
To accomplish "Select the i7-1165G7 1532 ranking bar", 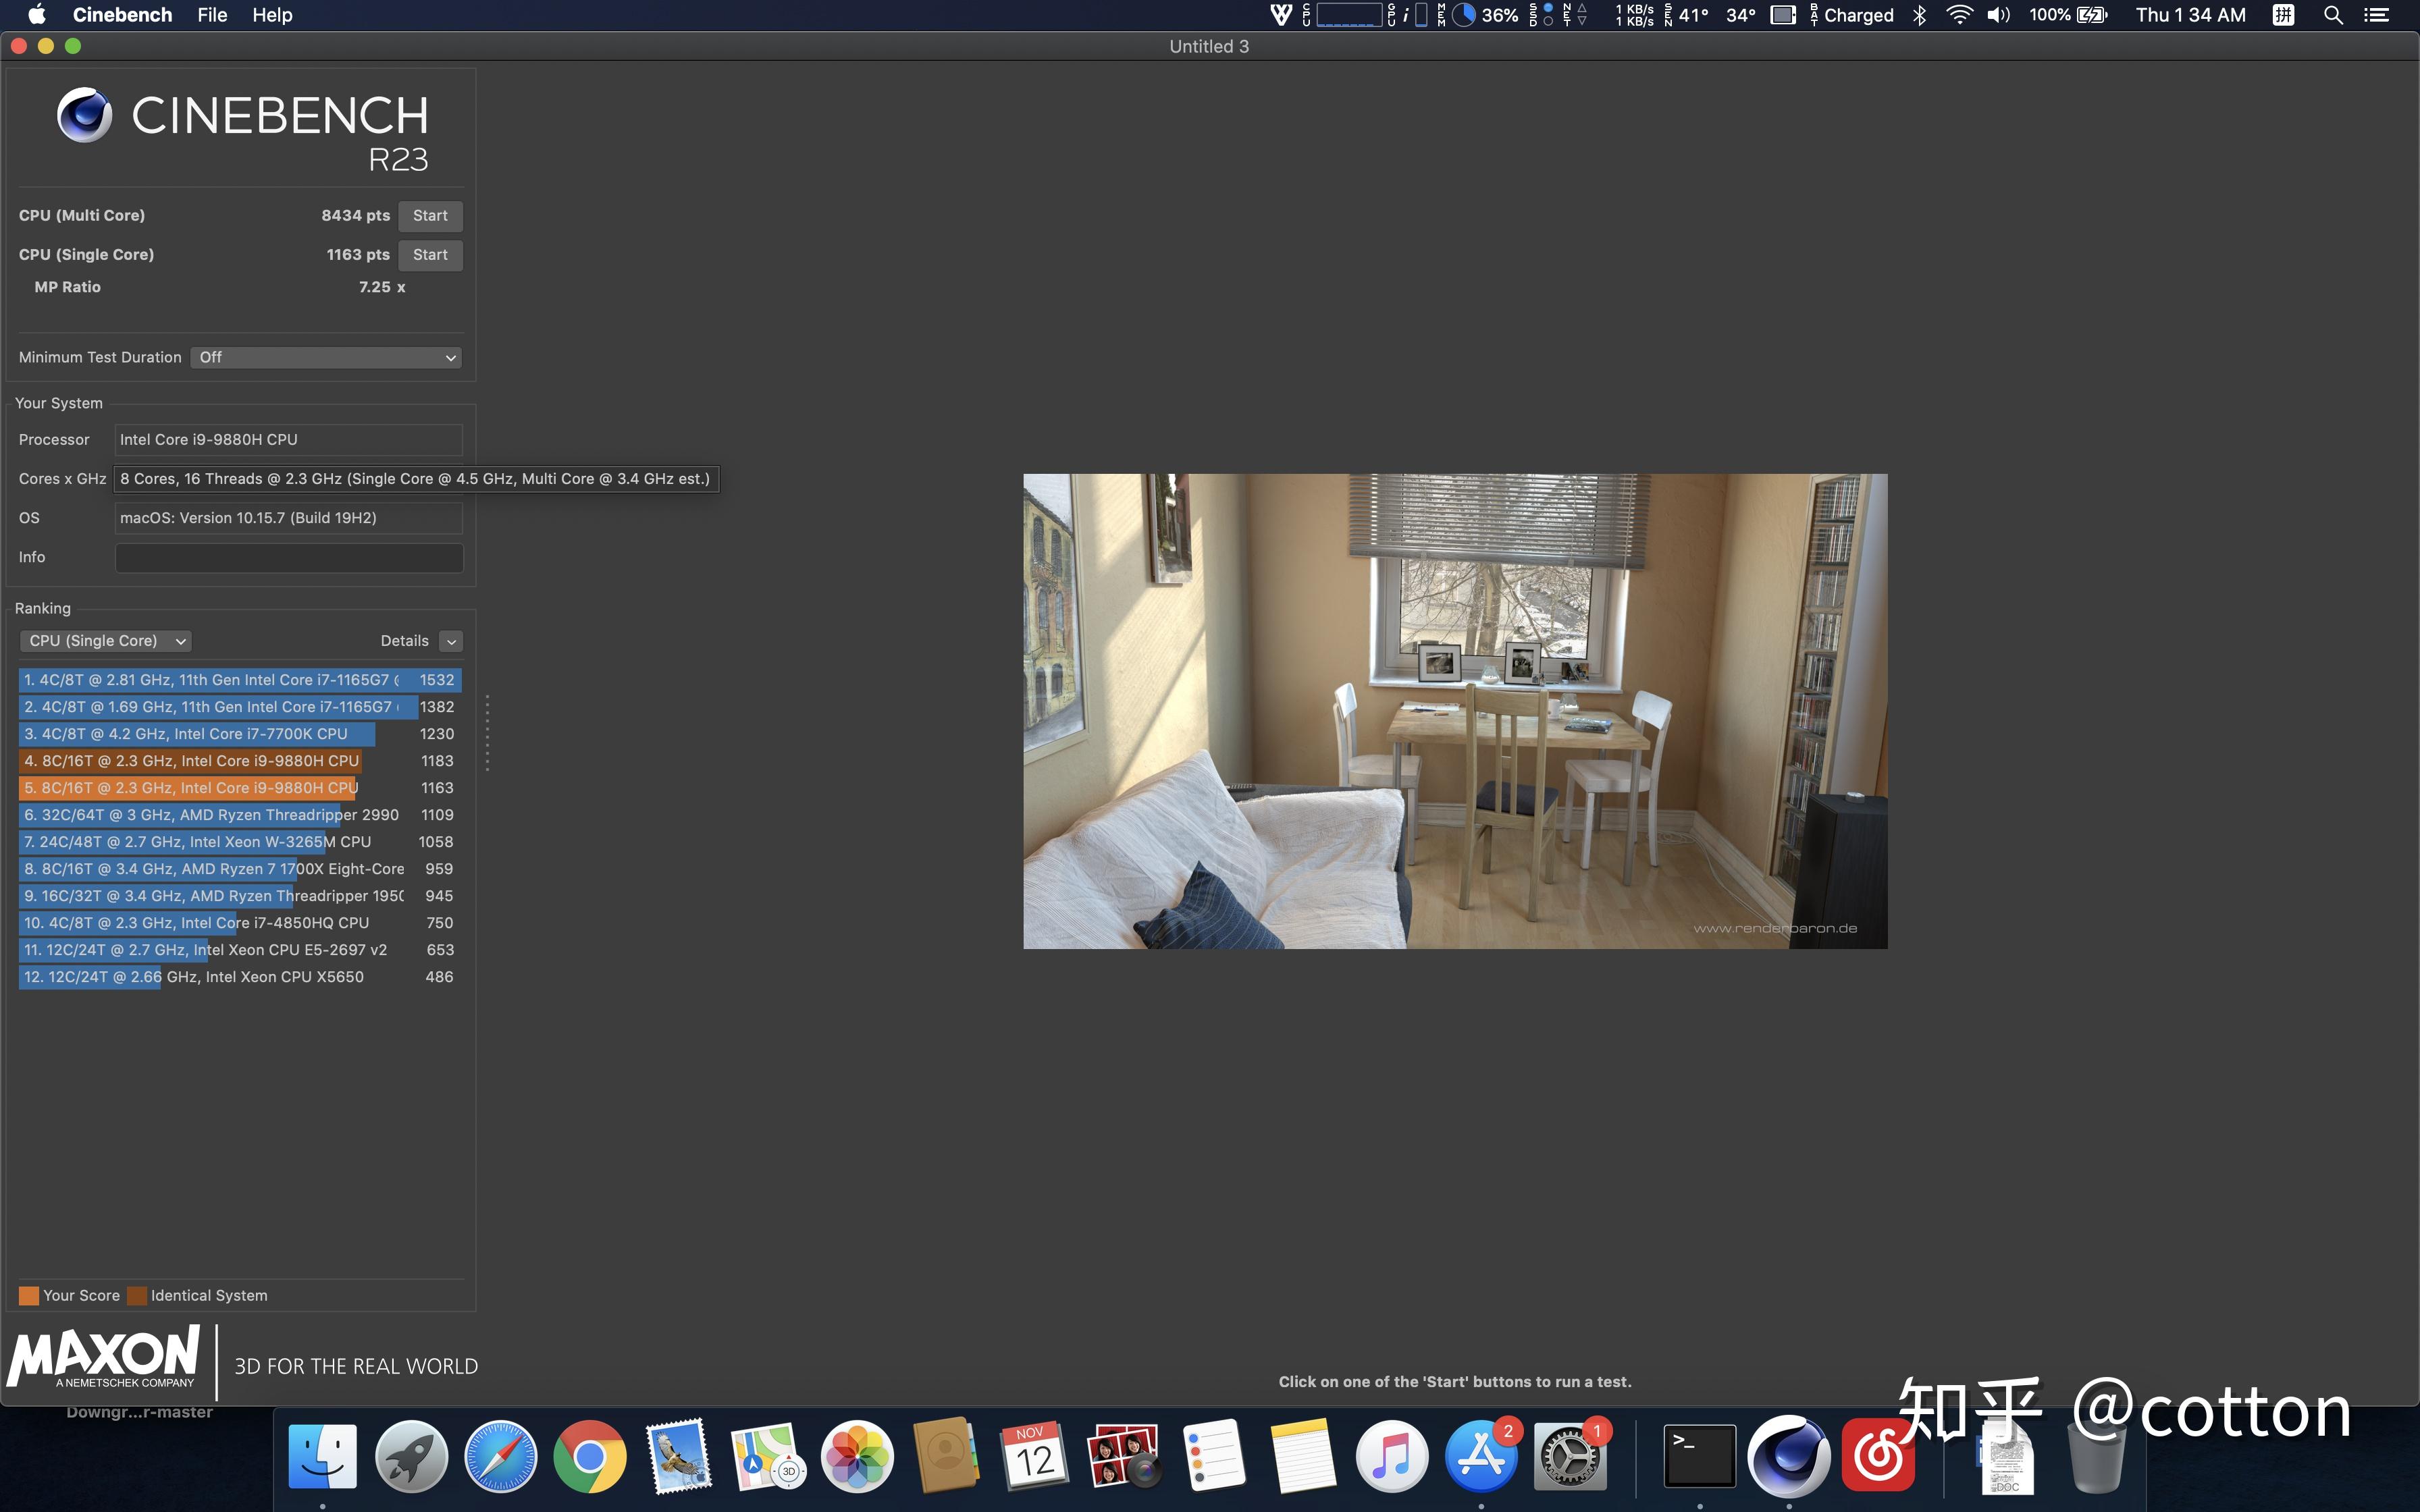I will pyautogui.click(x=239, y=680).
